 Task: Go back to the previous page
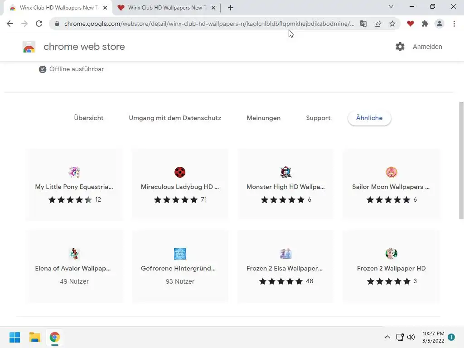pyautogui.click(x=10, y=24)
